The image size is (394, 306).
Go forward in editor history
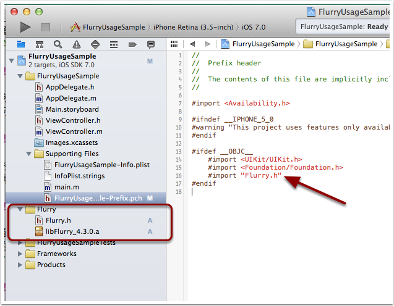206,44
